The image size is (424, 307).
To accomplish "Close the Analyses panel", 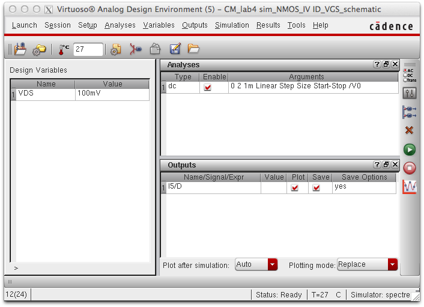I will (x=395, y=64).
